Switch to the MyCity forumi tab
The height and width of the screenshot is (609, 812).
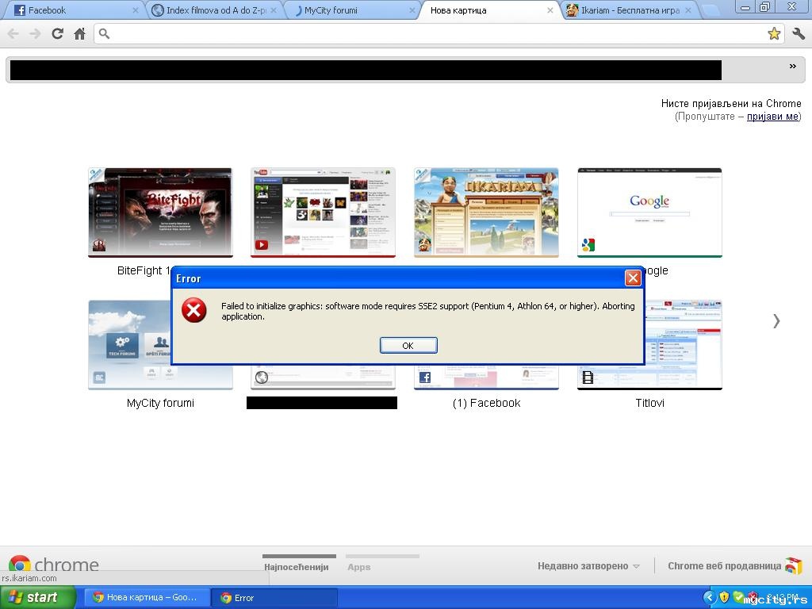353,10
